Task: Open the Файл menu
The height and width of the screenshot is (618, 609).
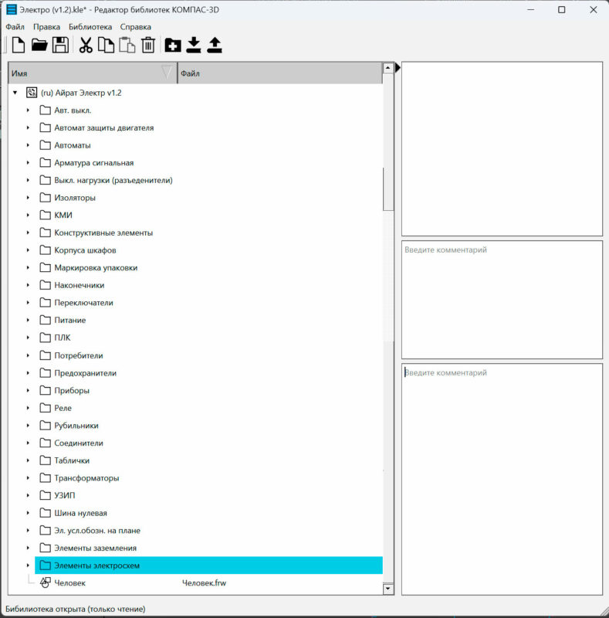Action: tap(15, 27)
